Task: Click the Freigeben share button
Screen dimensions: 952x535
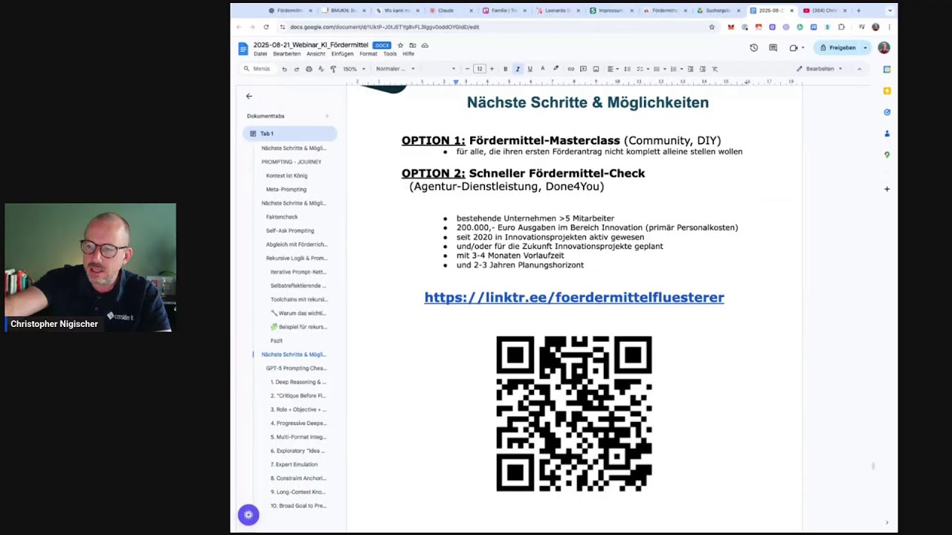Action: (x=837, y=48)
